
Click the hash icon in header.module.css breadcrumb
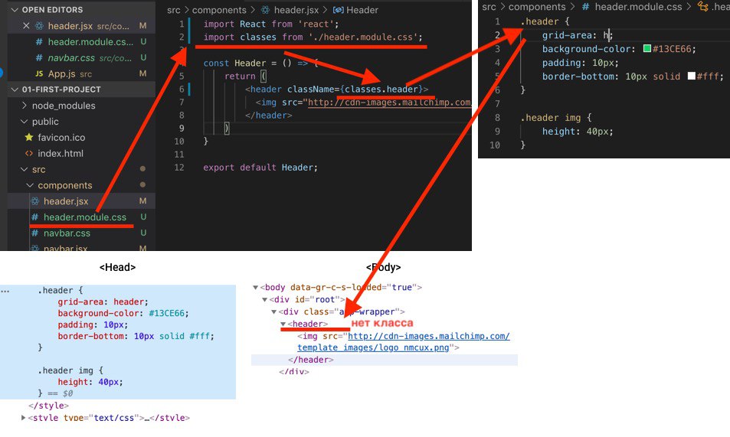[586, 7]
